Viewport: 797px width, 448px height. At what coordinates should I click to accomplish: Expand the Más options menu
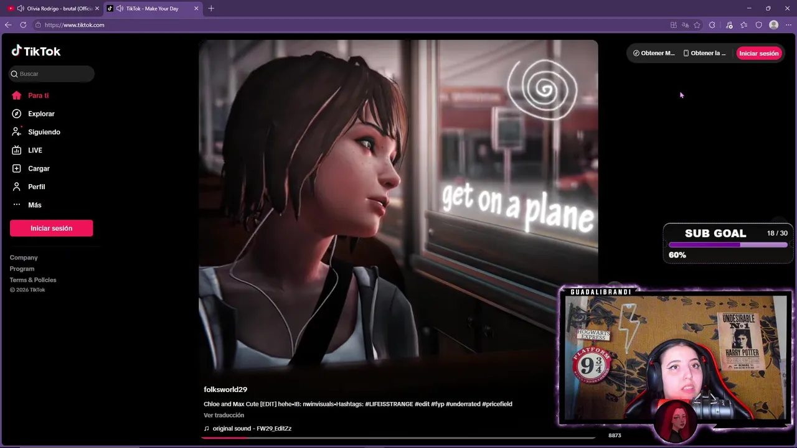coord(34,205)
